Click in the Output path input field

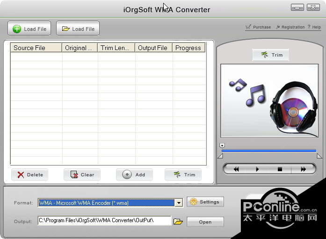[105, 220]
